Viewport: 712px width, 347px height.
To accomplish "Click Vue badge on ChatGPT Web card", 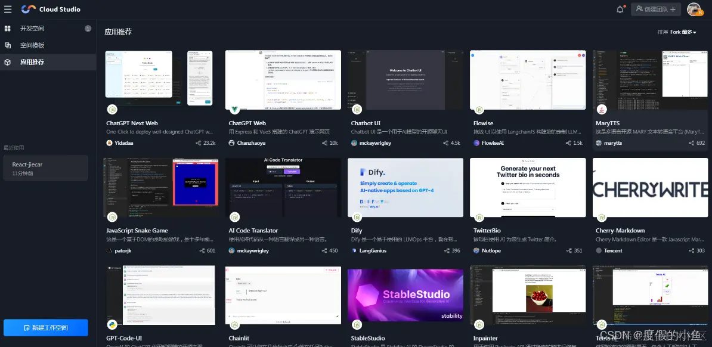I will [235, 110].
